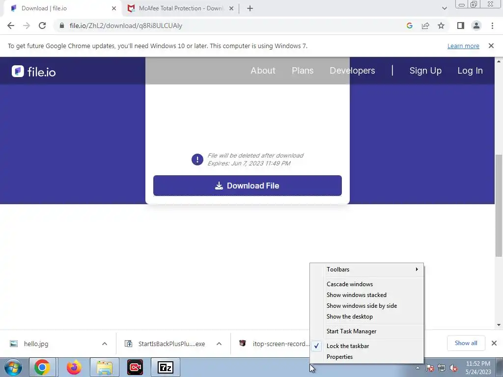503x377 pixels.
Task: Choose Show the desktop
Action: (366, 317)
